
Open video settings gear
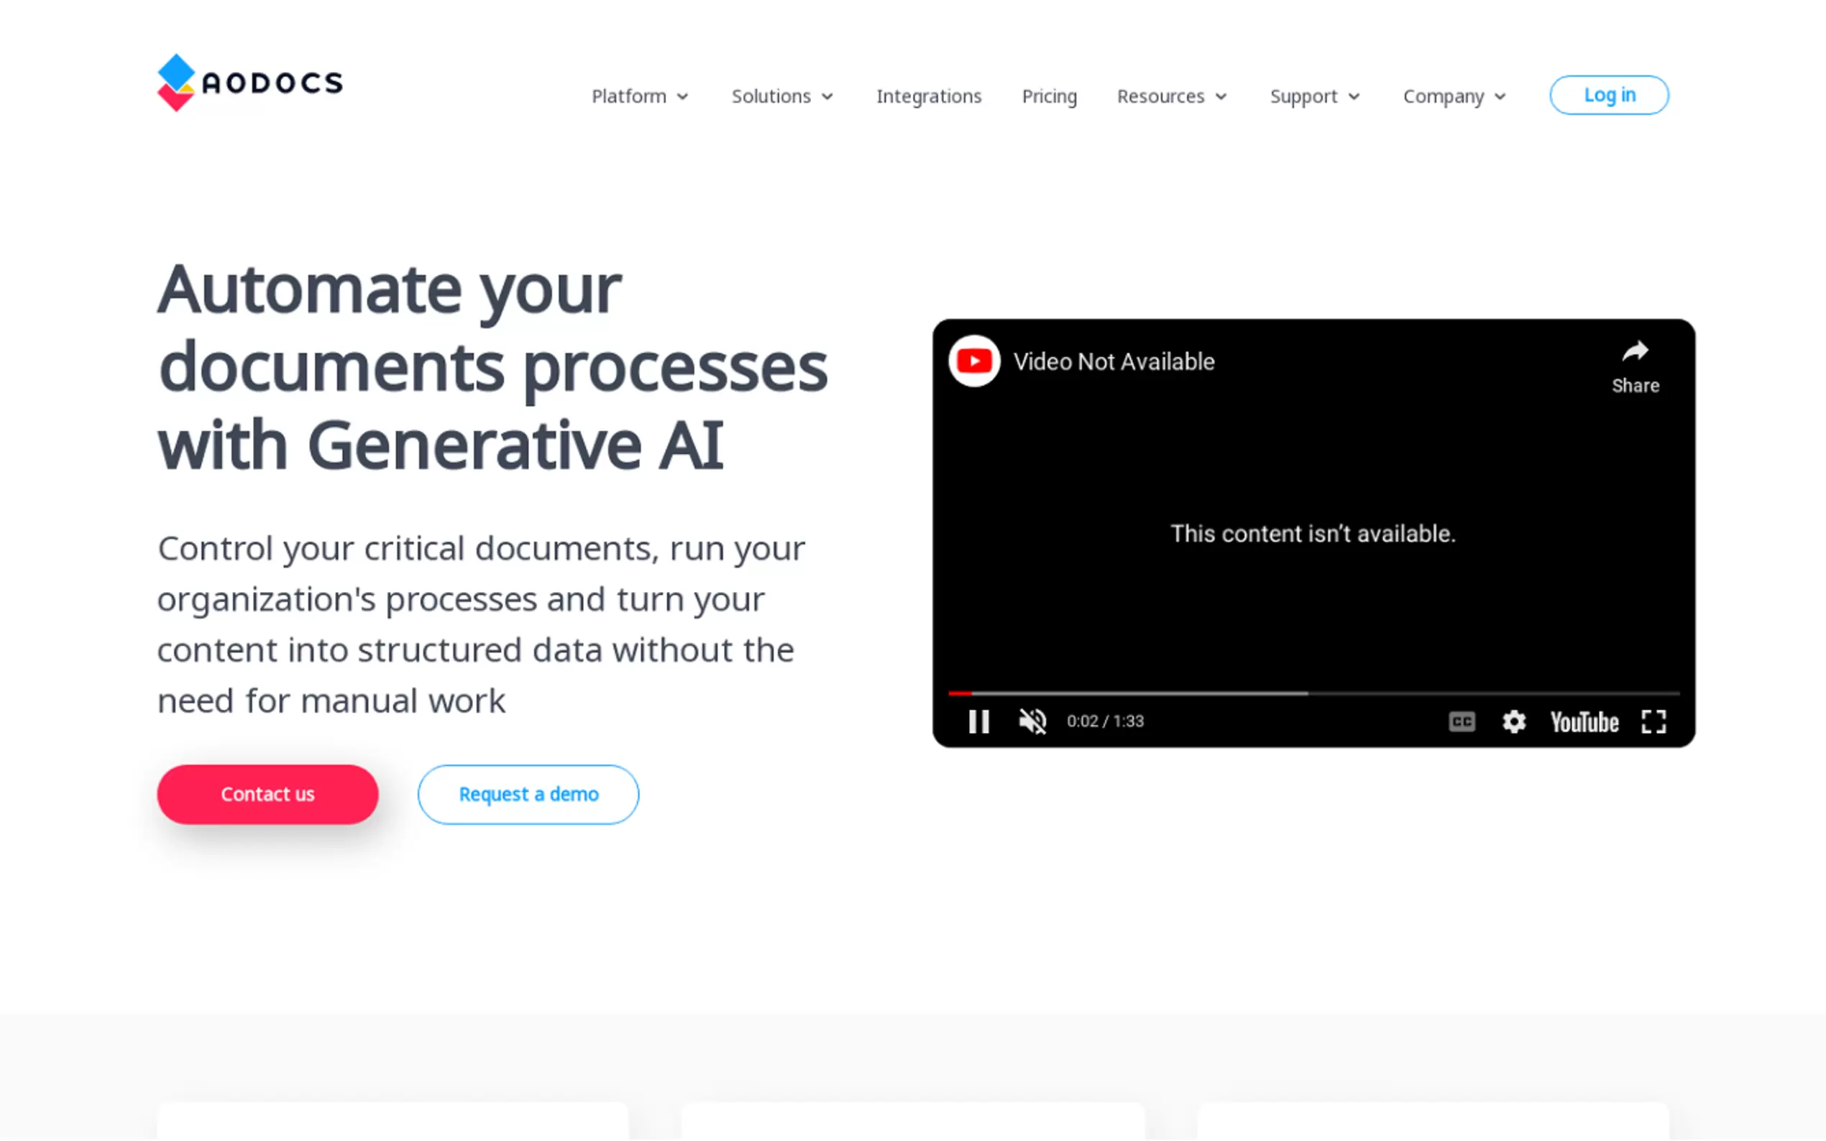pos(1513,721)
